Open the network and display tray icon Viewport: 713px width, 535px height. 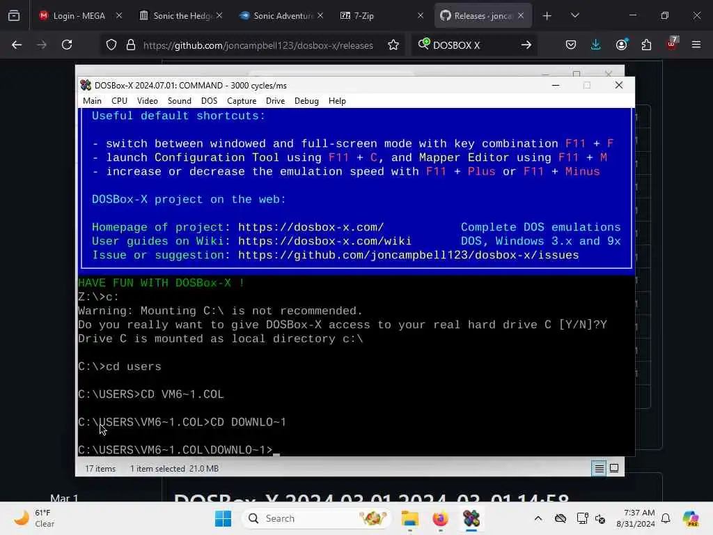click(581, 518)
